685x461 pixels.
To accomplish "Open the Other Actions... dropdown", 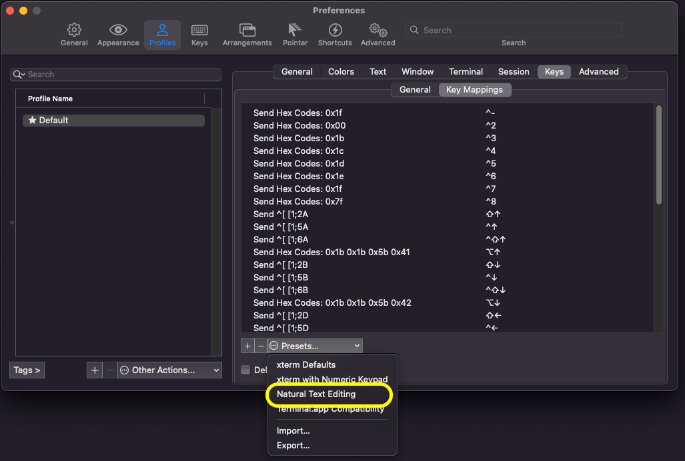I will (169, 370).
